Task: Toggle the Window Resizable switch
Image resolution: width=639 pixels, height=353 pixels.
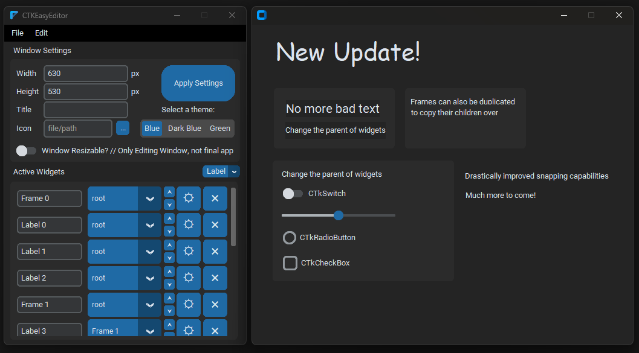Action: (x=26, y=151)
